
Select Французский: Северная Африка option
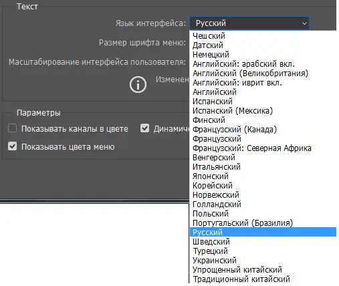[x=263, y=148]
